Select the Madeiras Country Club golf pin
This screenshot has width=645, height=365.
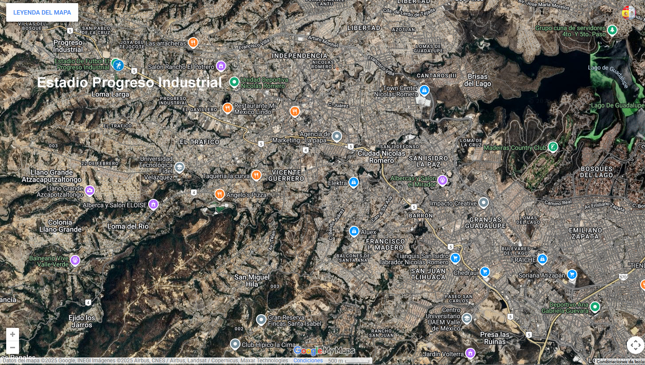coord(553,147)
